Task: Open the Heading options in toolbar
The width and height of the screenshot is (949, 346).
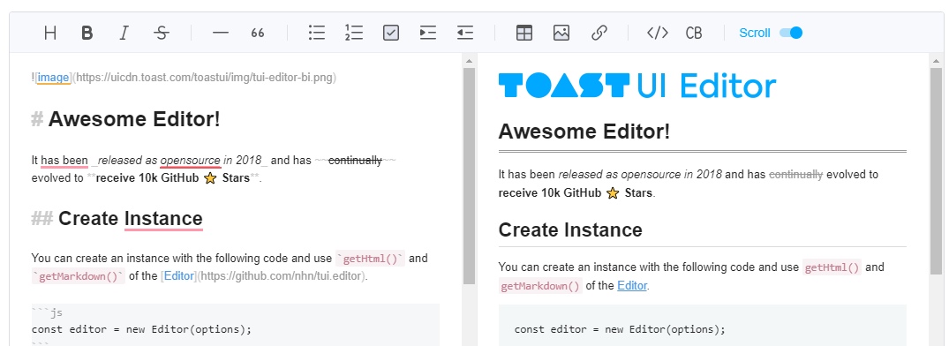Action: tap(50, 33)
